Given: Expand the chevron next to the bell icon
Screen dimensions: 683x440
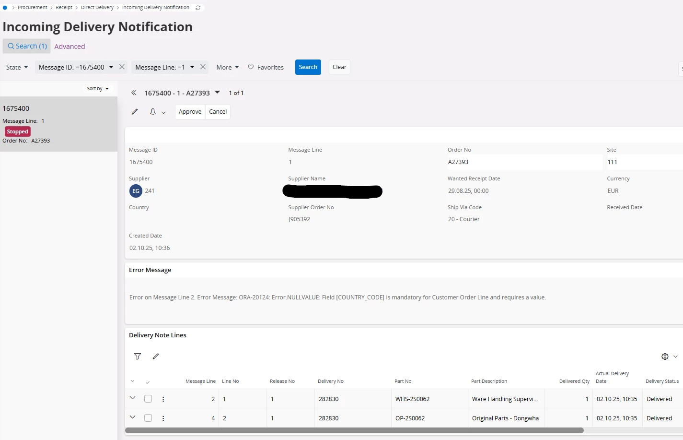Looking at the screenshot, I should pyautogui.click(x=163, y=112).
